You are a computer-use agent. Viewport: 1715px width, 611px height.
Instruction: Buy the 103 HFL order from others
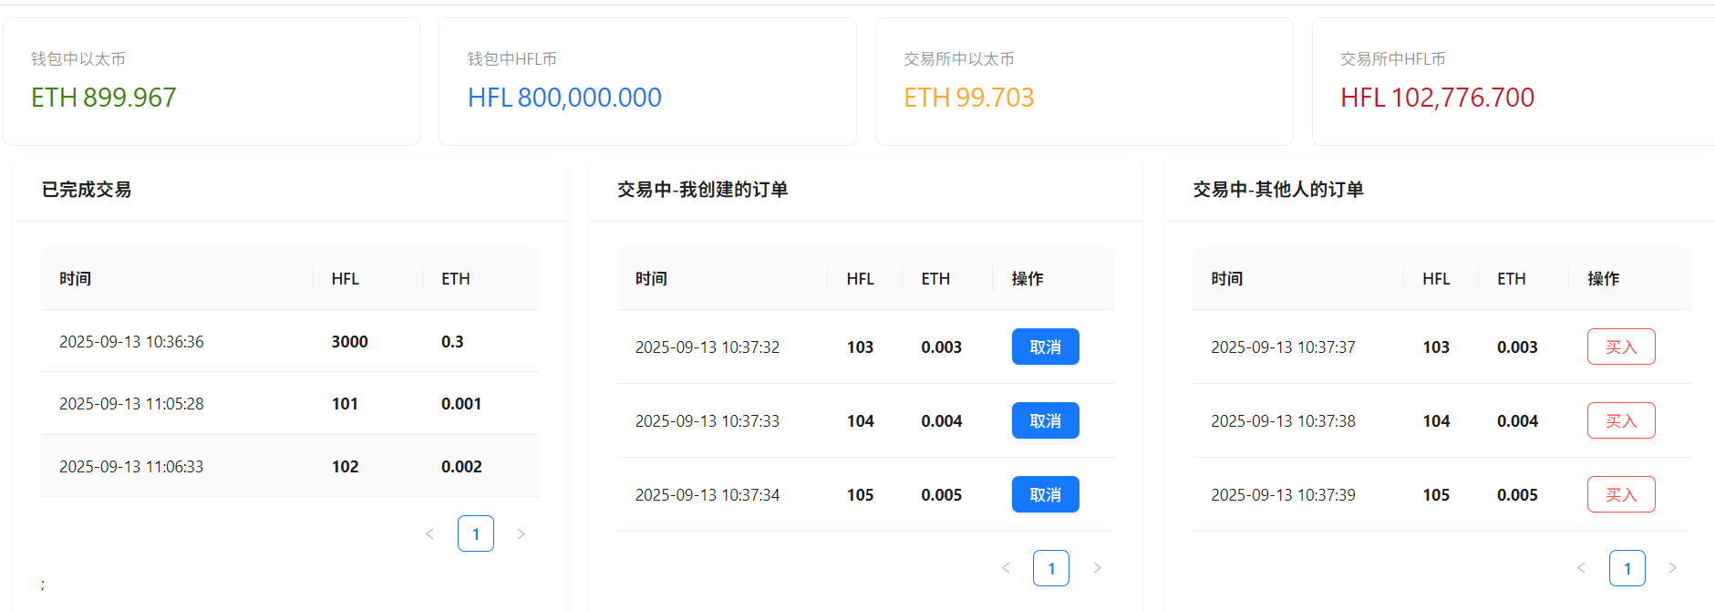pyautogui.click(x=1620, y=347)
